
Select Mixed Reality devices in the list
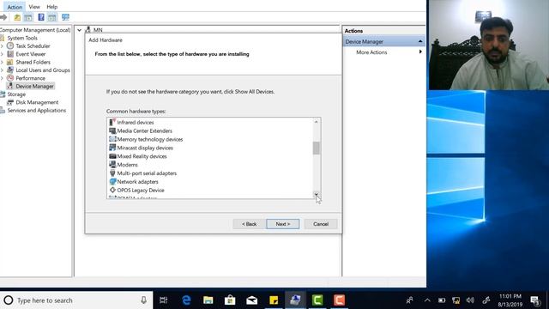pyautogui.click(x=142, y=156)
